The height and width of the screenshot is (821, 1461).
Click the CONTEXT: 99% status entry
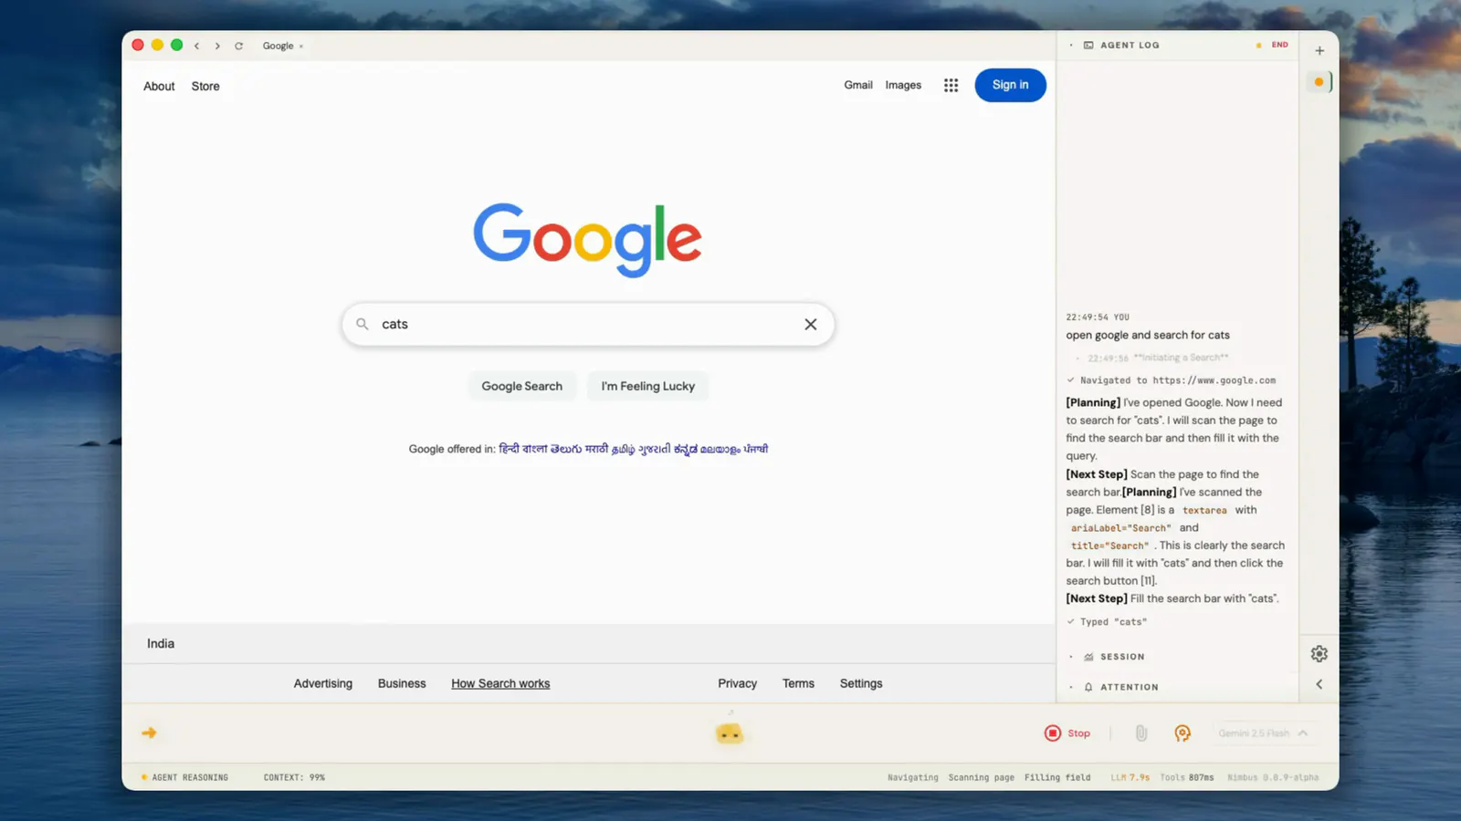(x=294, y=777)
